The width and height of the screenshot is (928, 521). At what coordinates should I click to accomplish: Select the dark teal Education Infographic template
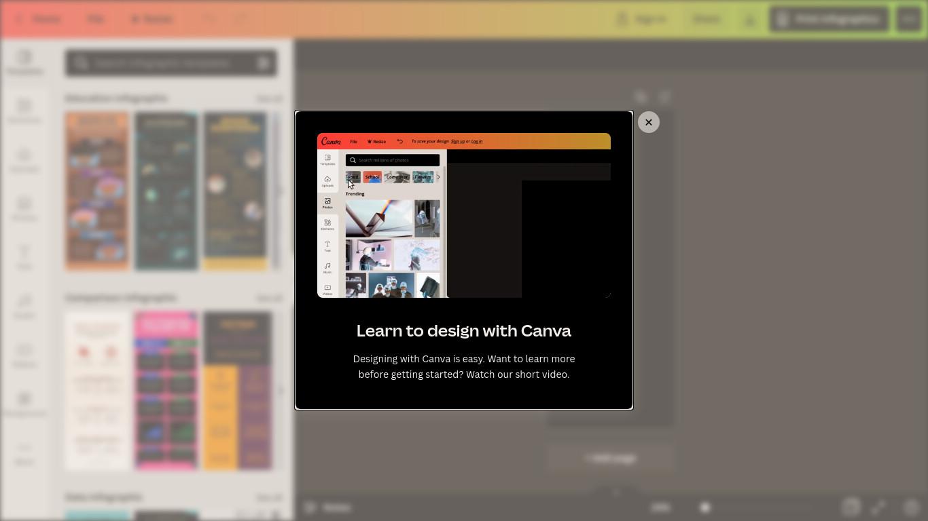coord(166,191)
